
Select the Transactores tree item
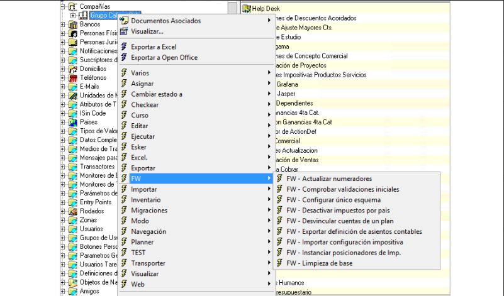pos(97,167)
